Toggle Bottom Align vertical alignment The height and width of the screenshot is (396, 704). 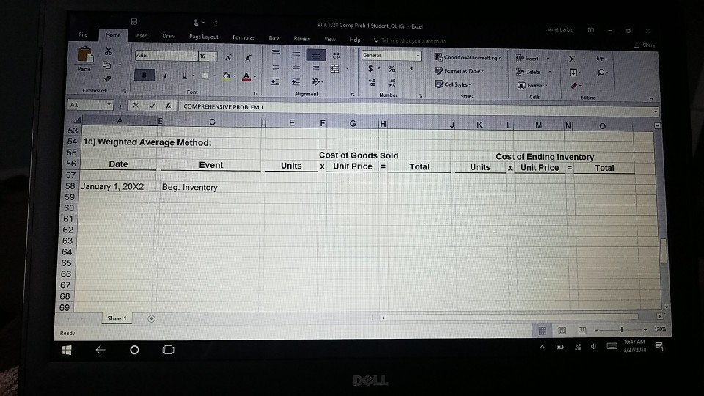[315, 55]
